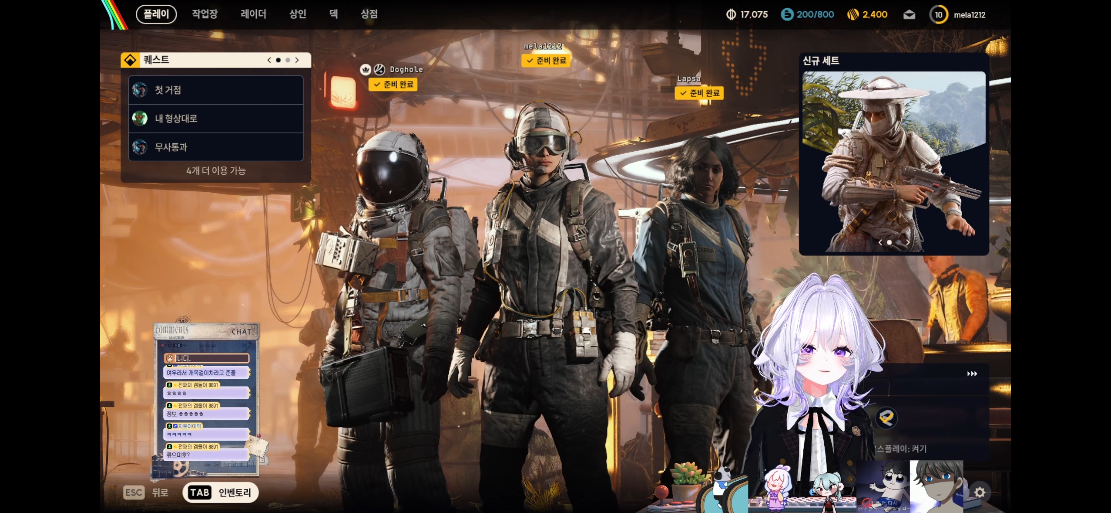
Task: Show the previous 신규 세트 item
Action: [x=880, y=243]
